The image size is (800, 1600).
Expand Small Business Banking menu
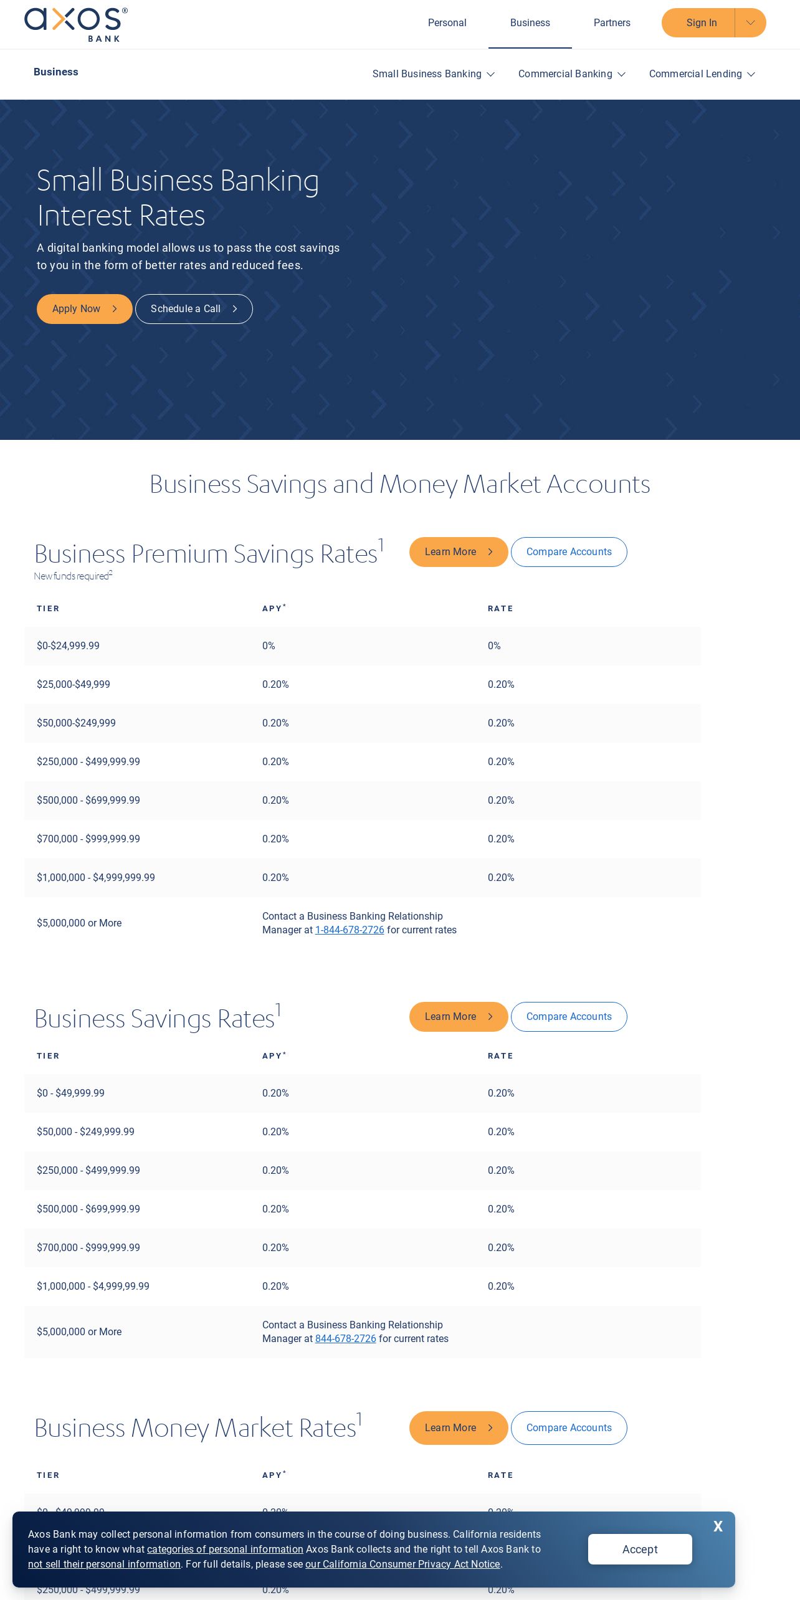click(434, 74)
